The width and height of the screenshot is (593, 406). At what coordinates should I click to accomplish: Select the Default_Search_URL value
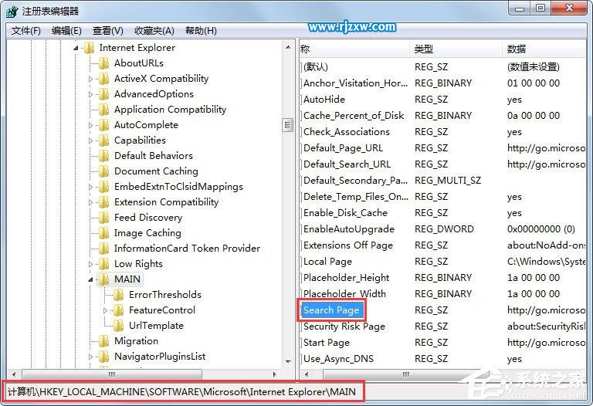[x=347, y=164]
